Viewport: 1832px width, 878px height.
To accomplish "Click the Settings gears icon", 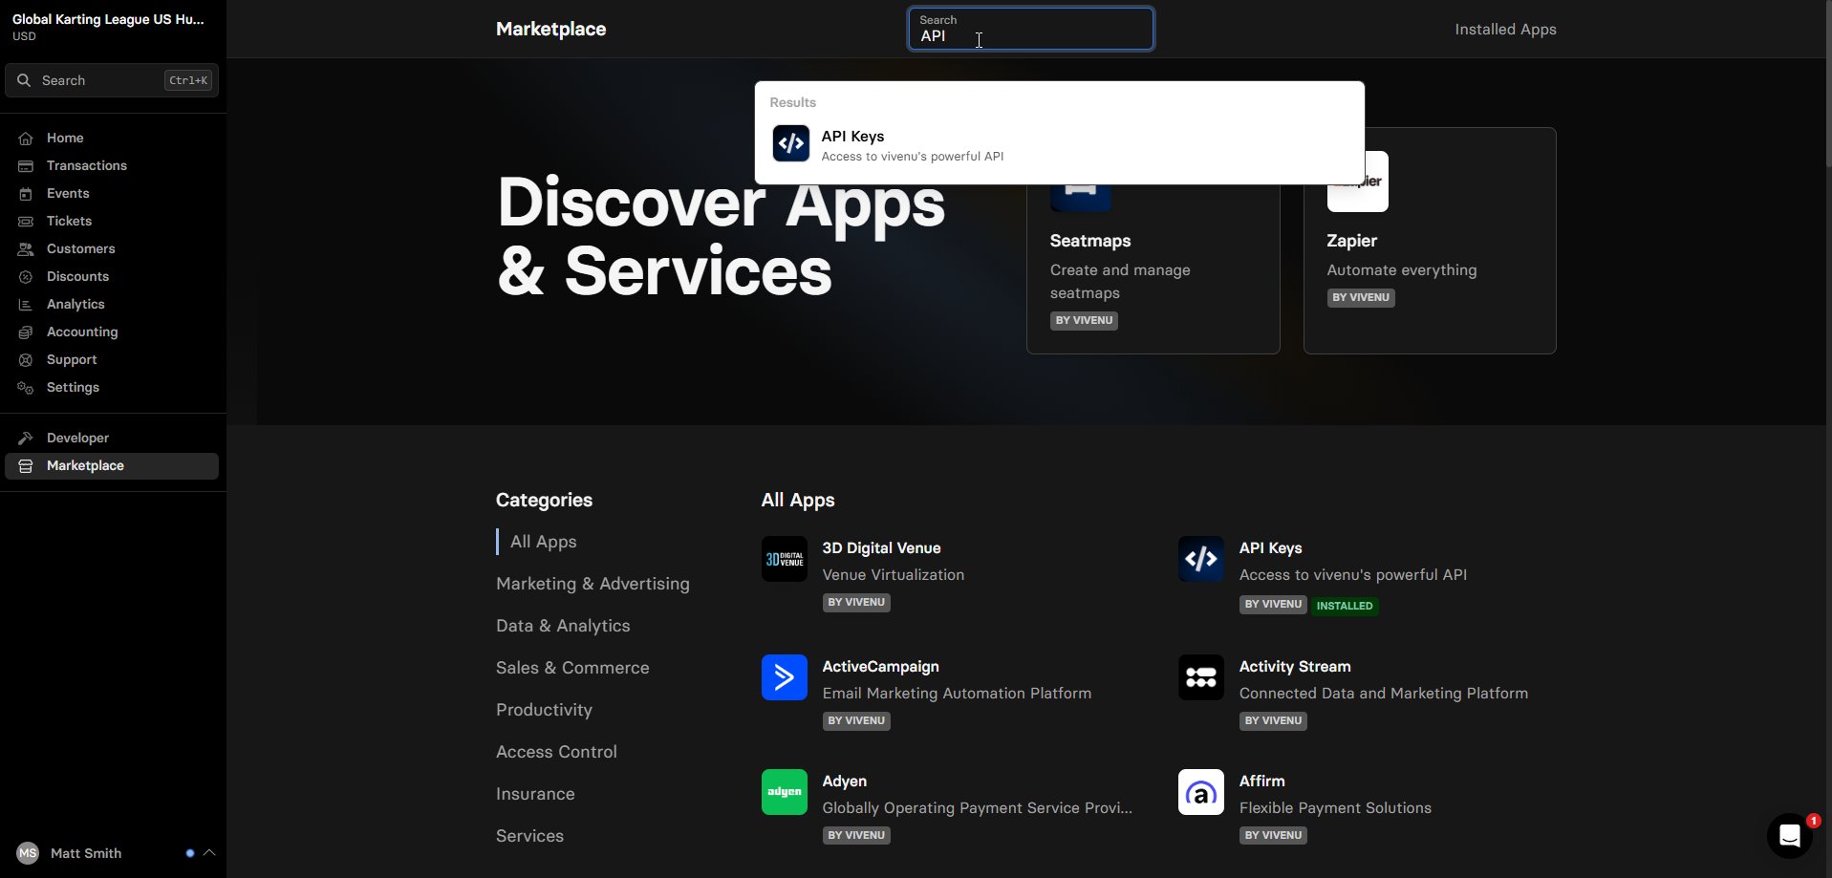I will tap(26, 388).
